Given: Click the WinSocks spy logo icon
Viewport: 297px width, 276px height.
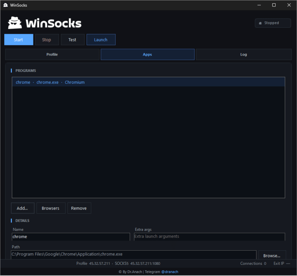Looking at the screenshot, I should tap(15, 23).
